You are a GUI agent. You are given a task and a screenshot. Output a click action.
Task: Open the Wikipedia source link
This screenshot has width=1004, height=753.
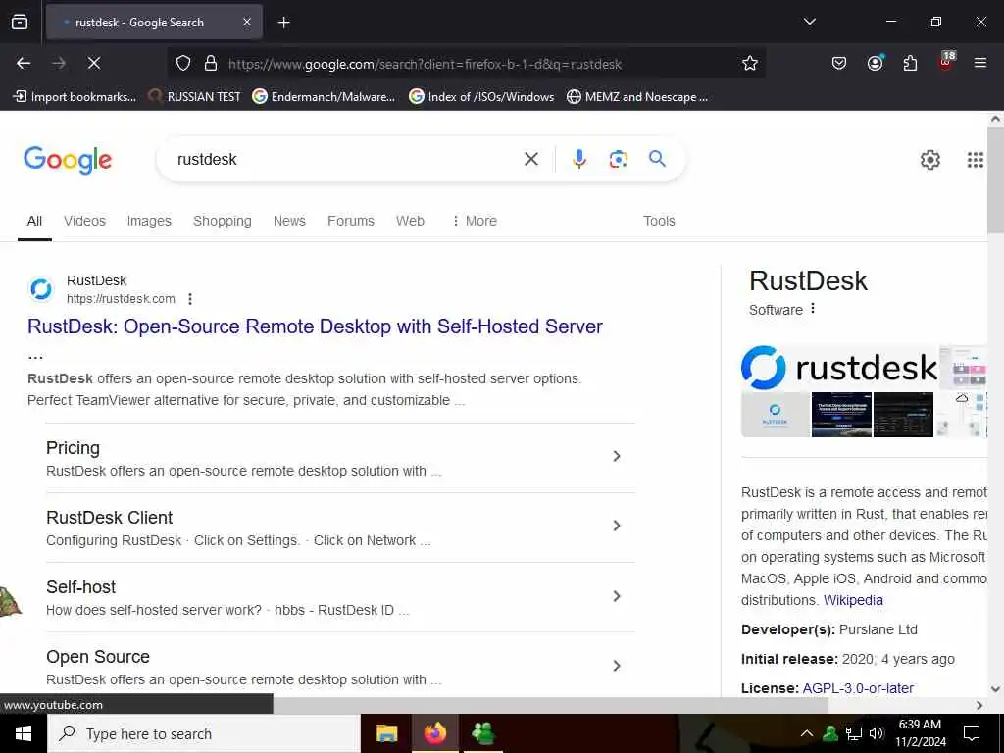(853, 600)
